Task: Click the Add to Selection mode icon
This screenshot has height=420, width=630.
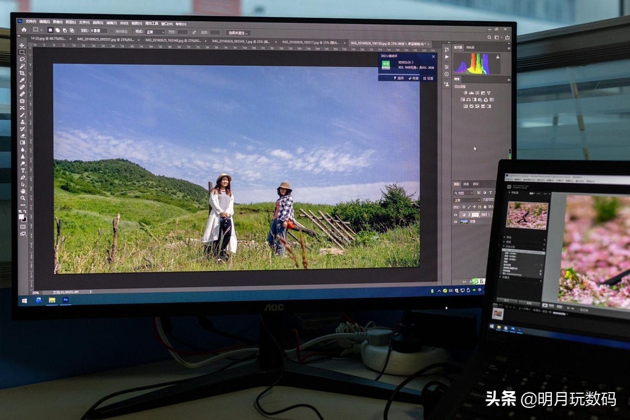Action: [x=58, y=31]
